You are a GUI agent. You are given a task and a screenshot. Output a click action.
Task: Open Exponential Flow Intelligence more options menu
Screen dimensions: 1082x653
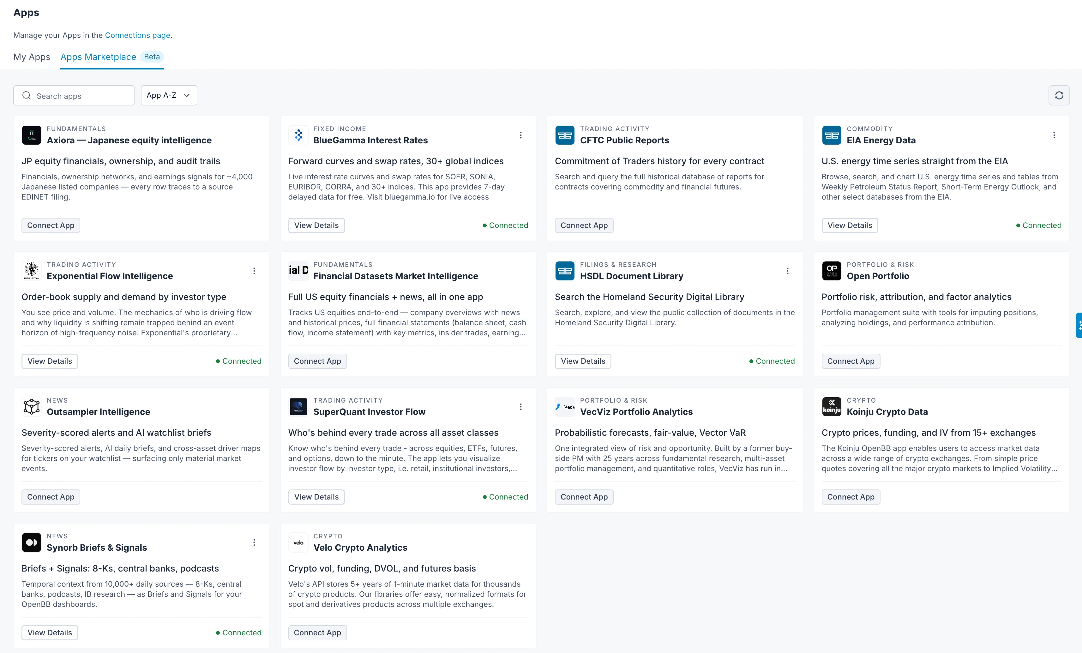tap(254, 271)
